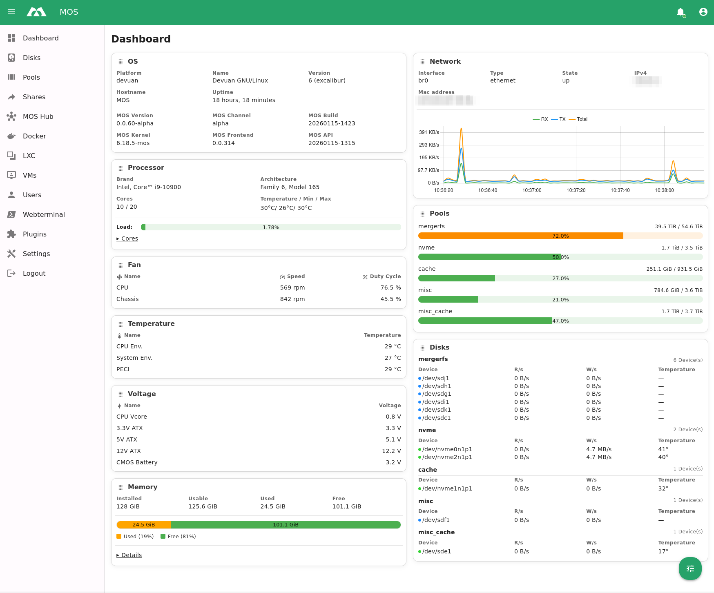Expand the Details section in Memory panel
Image resolution: width=714 pixels, height=593 pixels.
[129, 555]
